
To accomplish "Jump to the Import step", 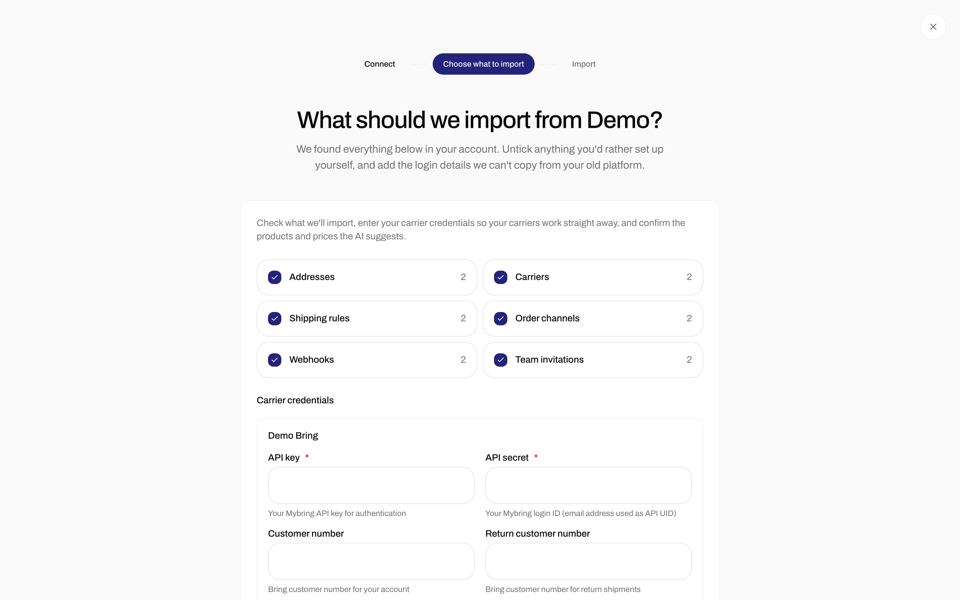I will pos(584,64).
